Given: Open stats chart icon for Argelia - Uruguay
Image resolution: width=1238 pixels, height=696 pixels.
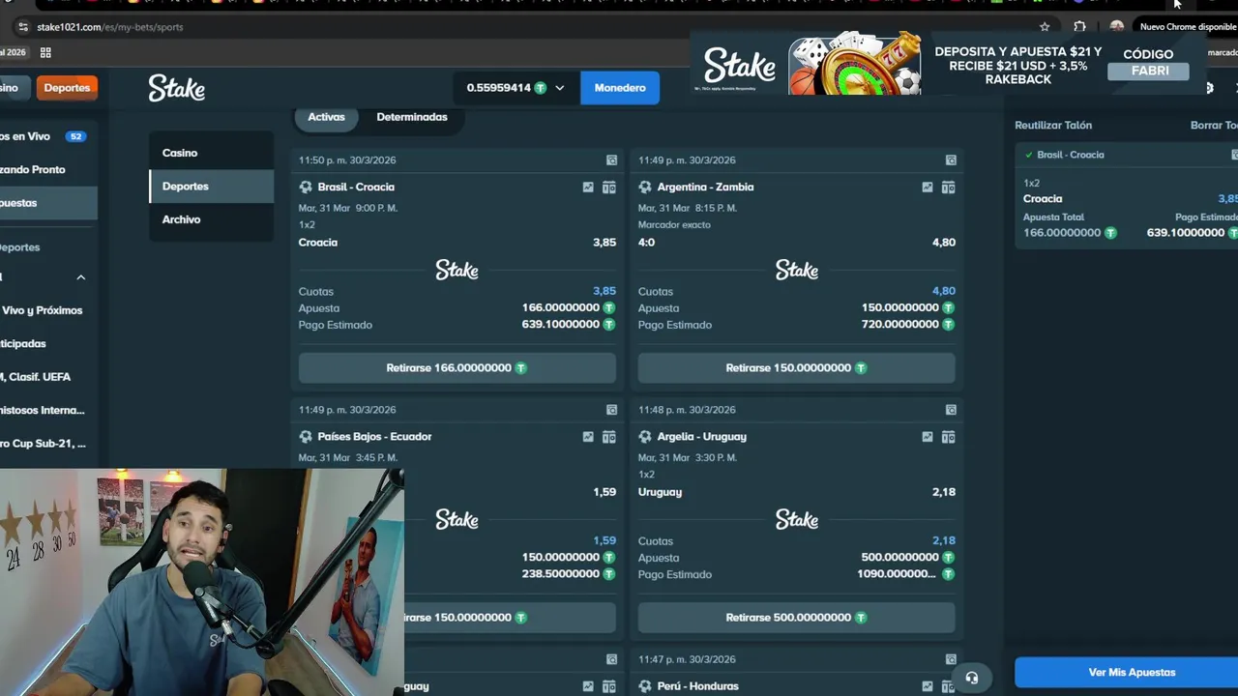Looking at the screenshot, I should click(928, 437).
